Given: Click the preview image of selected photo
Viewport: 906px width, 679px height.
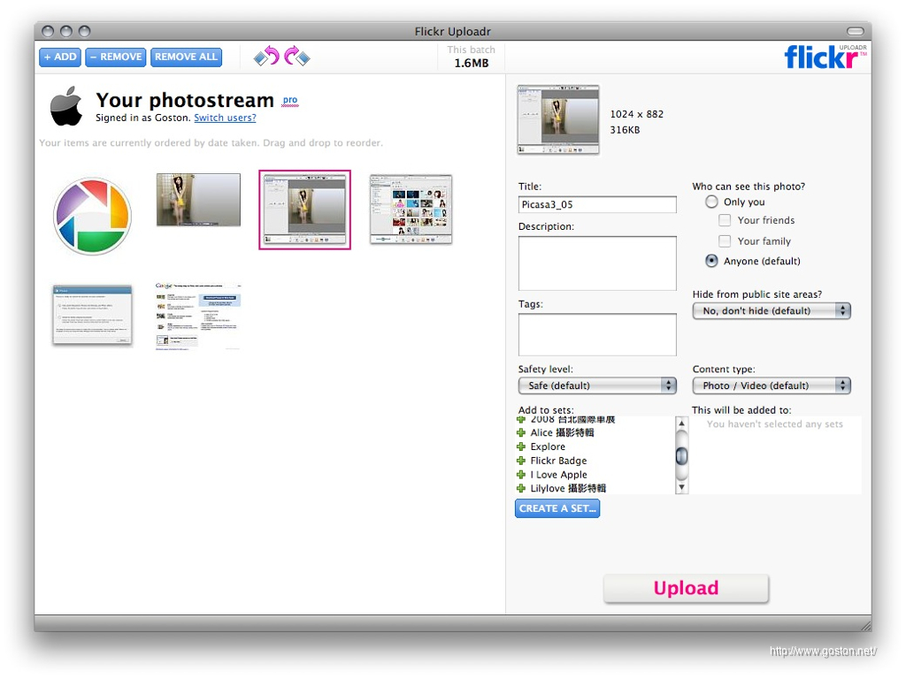Looking at the screenshot, I should click(x=558, y=119).
